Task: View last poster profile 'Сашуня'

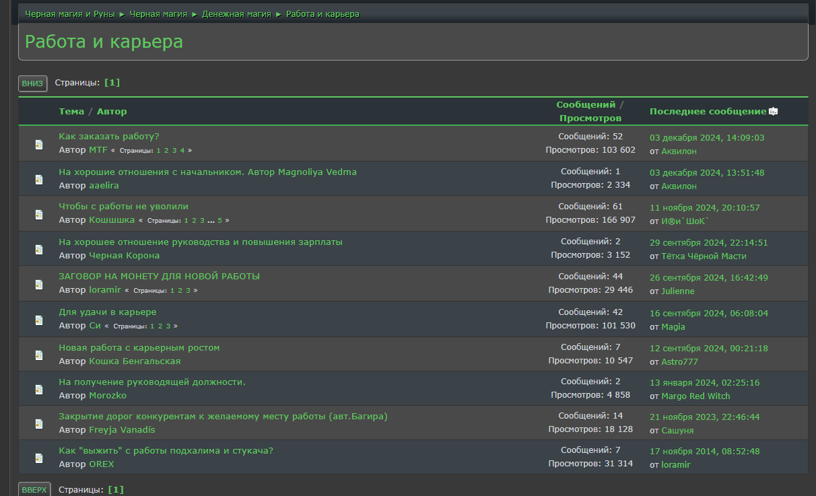Action: click(677, 431)
